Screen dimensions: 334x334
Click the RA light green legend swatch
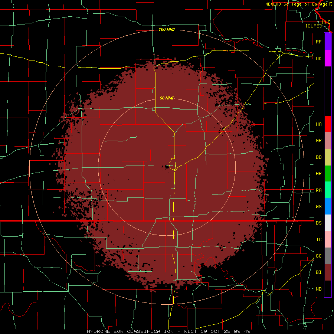coord(328,190)
